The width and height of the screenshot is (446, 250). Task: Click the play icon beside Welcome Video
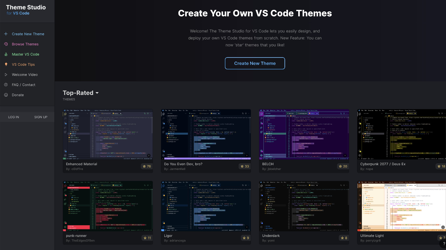(x=6, y=75)
